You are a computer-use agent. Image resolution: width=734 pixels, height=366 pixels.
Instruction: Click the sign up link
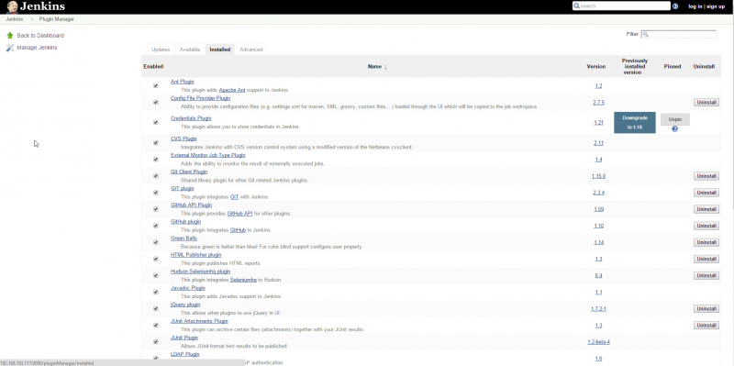[716, 6]
